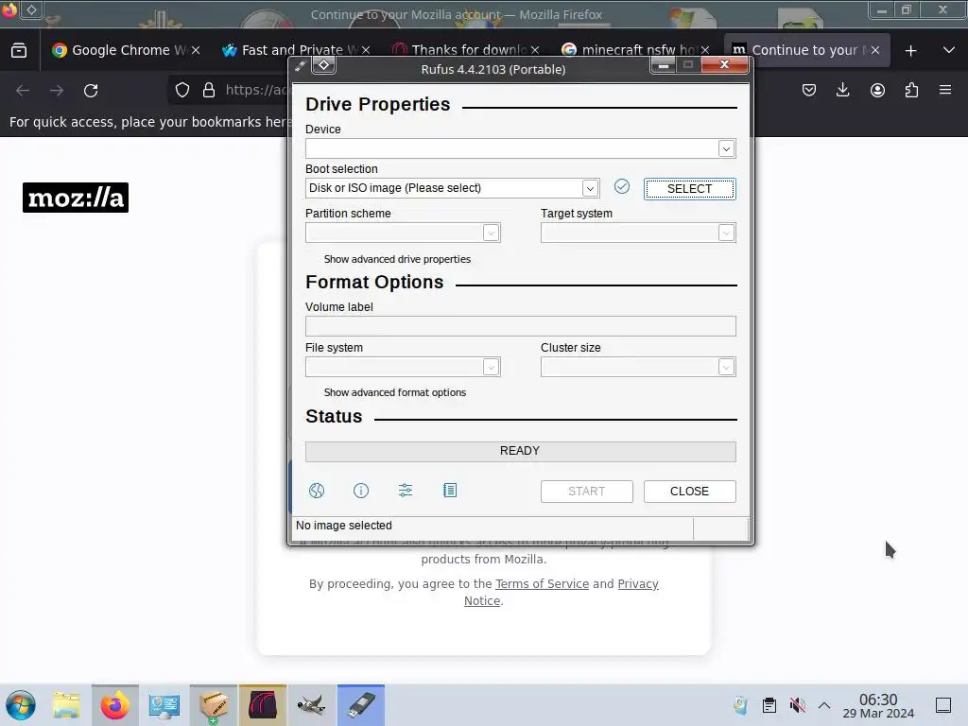968x726 pixels.
Task: Open the Terms of Service link
Action: 542,584
